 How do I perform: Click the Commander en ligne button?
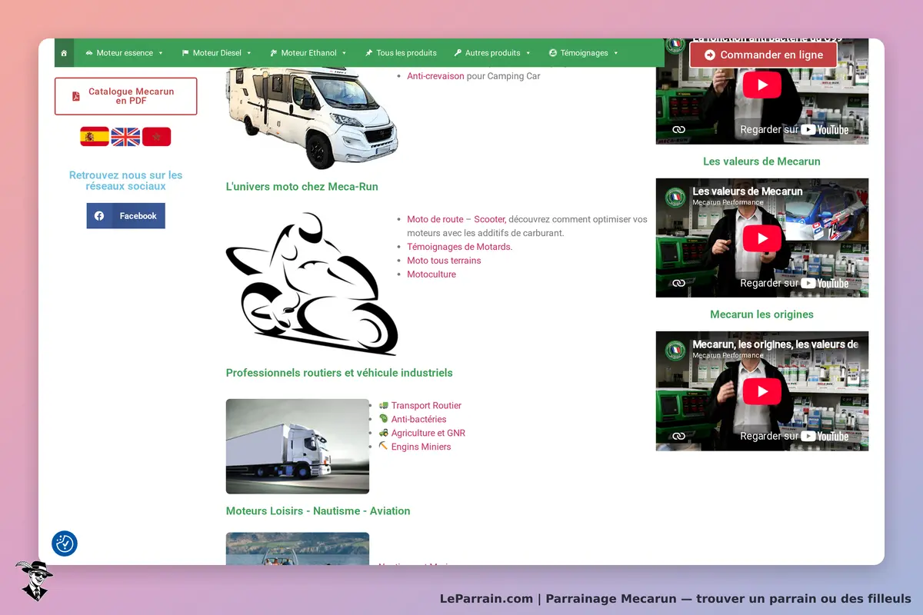click(x=763, y=55)
